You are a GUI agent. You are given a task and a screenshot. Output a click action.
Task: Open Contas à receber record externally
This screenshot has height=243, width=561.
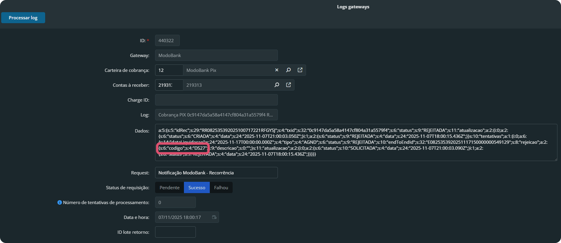click(x=288, y=85)
